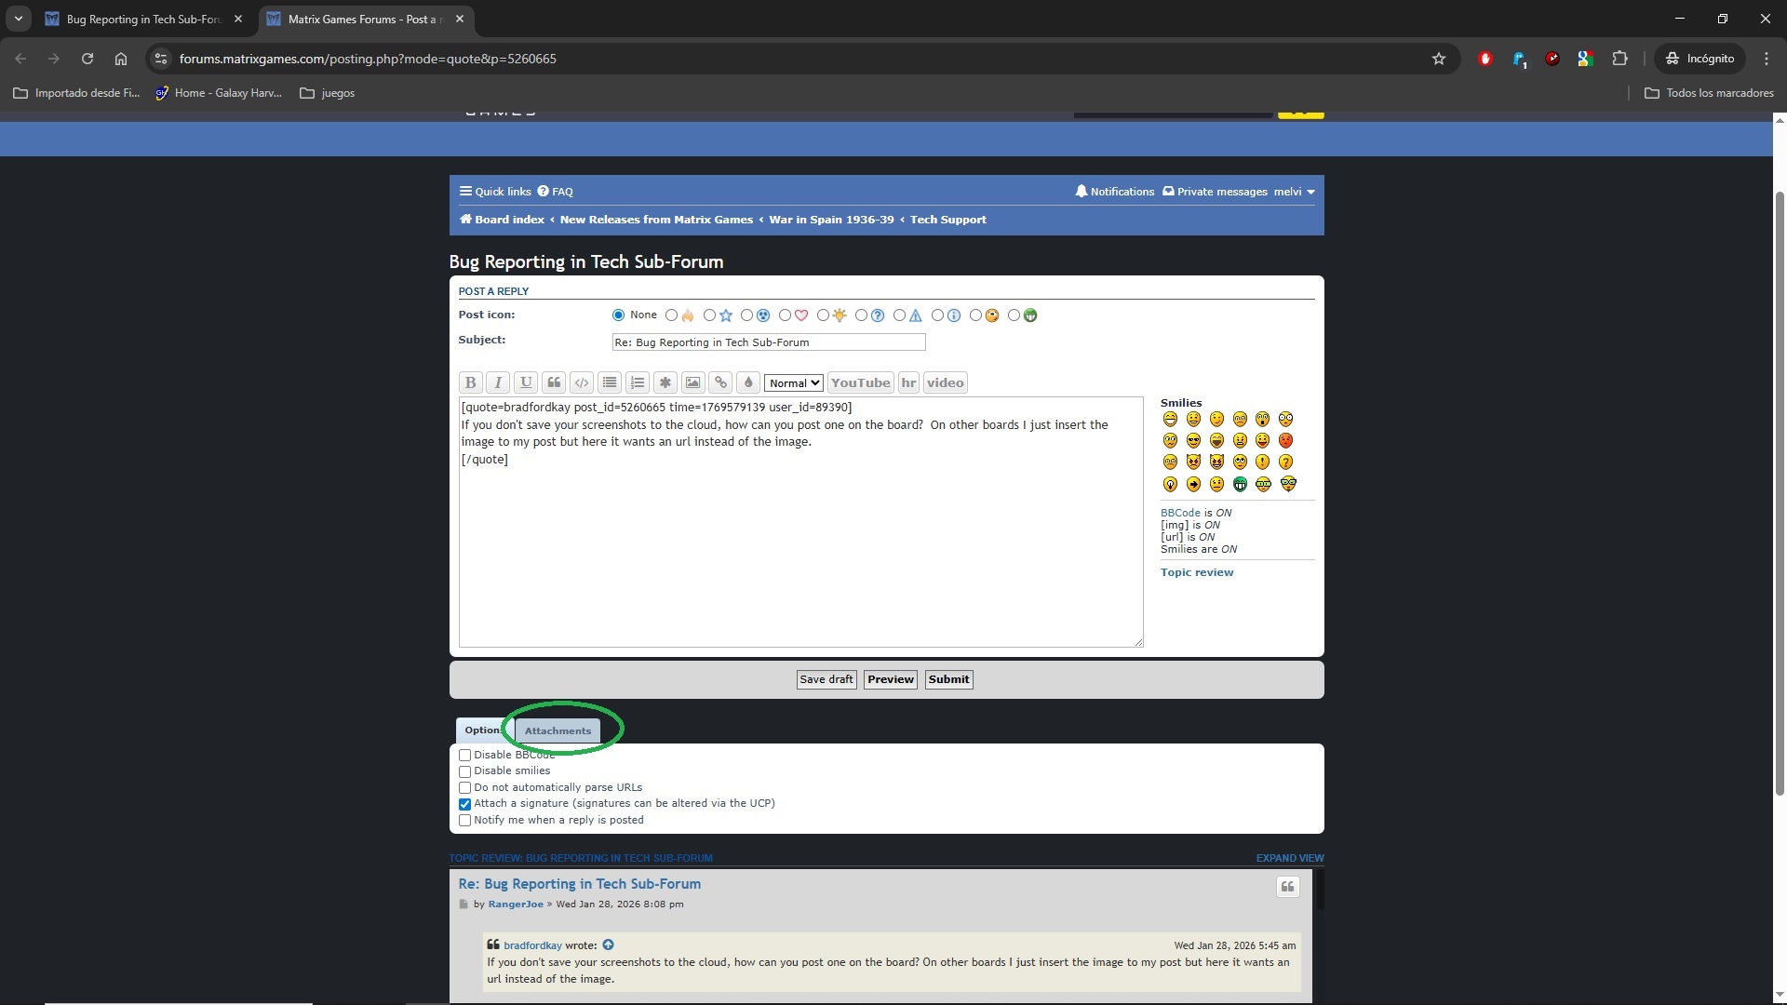
Task: Insert a Quote block using the toolbar
Action: (554, 382)
